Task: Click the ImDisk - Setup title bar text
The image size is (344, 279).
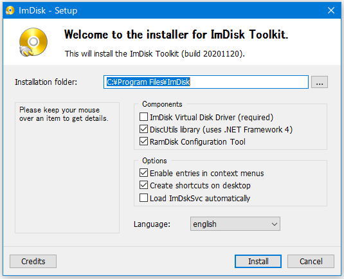Action: click(x=48, y=10)
